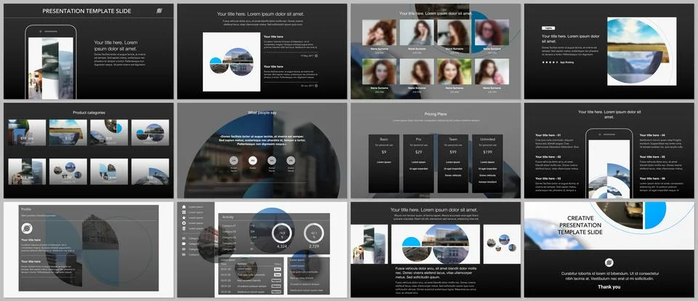
Task: Click team photo of woman wearing glasses
Action: point(492,33)
